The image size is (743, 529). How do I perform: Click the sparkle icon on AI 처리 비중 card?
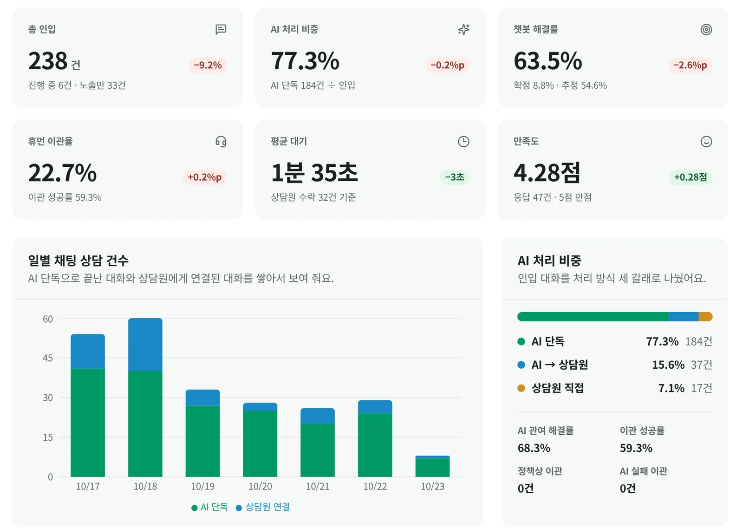463,29
